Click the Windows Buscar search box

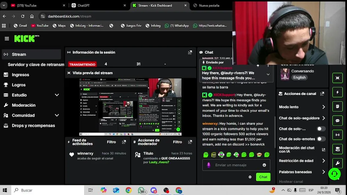click(47, 190)
